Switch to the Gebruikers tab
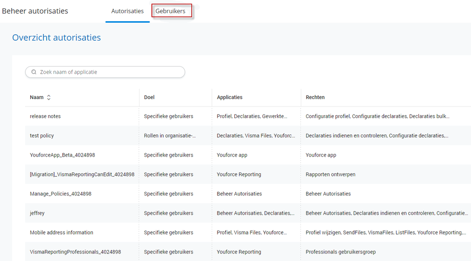 pos(171,11)
